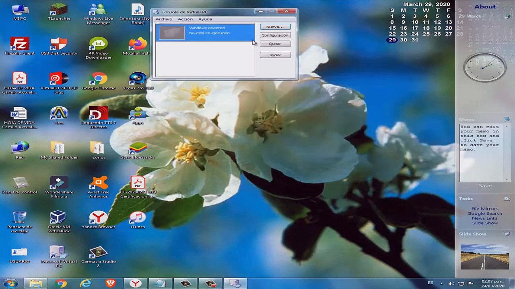Select March 31 in the calendar
This screenshot has height=289, width=515.
pos(415,40)
